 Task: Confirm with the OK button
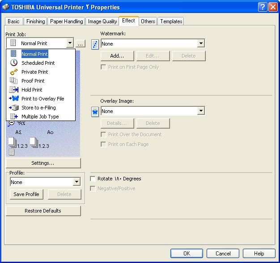(x=187, y=253)
